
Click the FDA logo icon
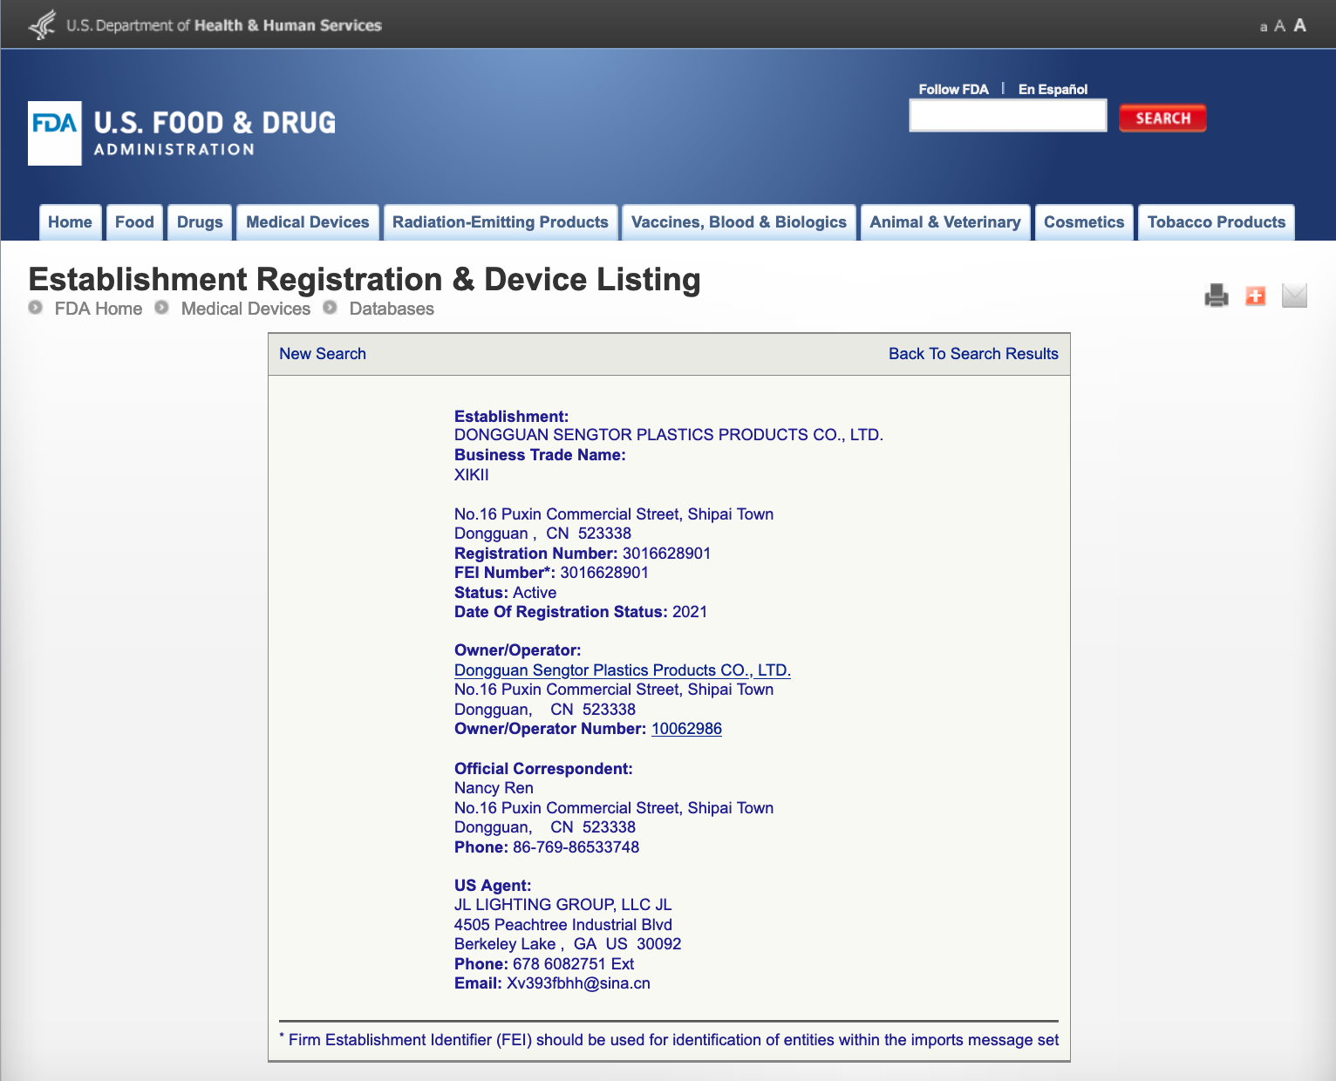(55, 133)
